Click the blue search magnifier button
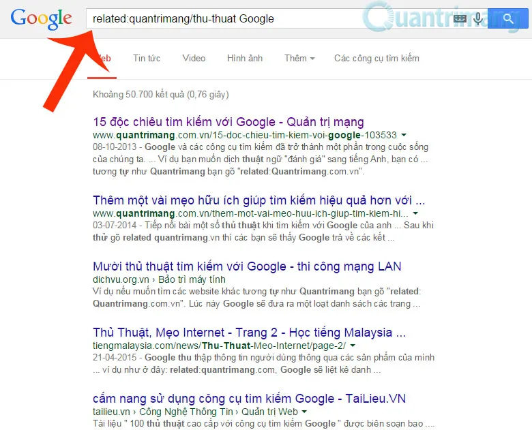Image resolution: width=532 pixels, height=430 pixels. pyautogui.click(x=508, y=18)
